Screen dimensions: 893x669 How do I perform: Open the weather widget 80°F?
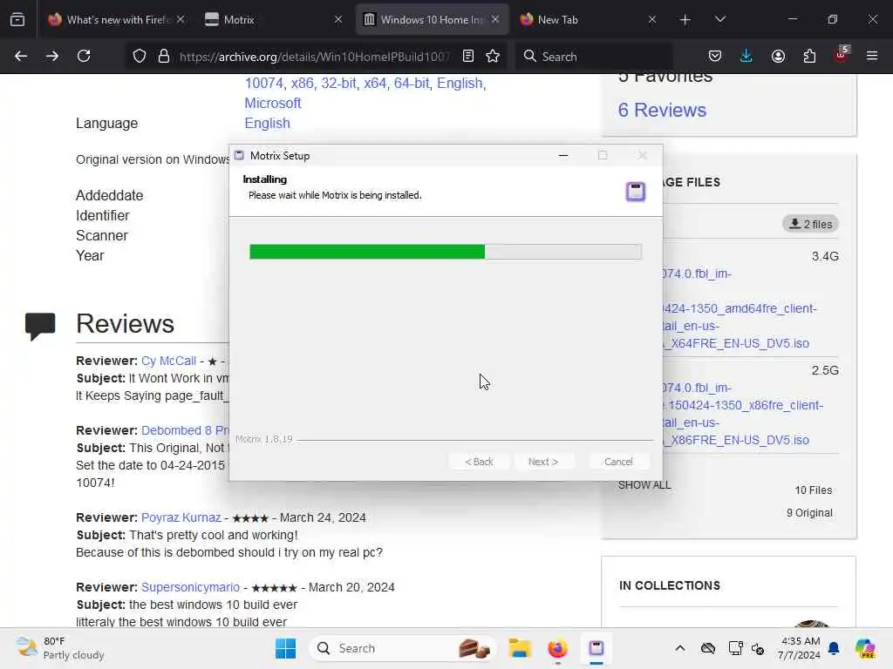coord(60,648)
